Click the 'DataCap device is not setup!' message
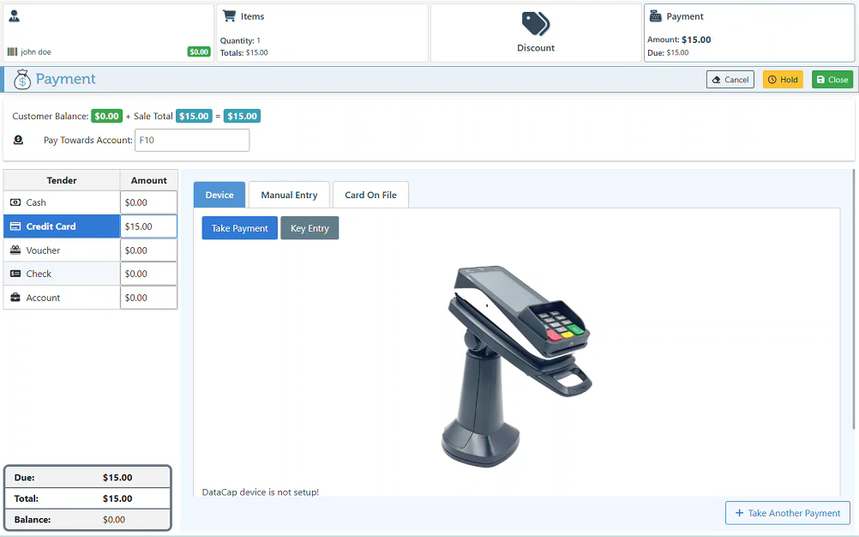The height and width of the screenshot is (537, 859). 261,492
